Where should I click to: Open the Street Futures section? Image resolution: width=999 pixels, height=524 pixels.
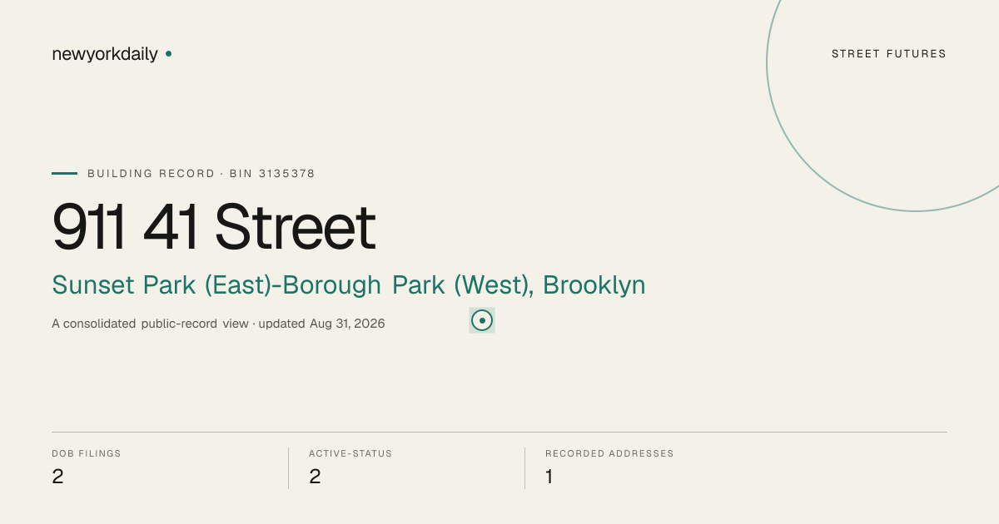coord(889,54)
